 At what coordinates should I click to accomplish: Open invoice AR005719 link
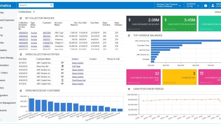pos(23,46)
